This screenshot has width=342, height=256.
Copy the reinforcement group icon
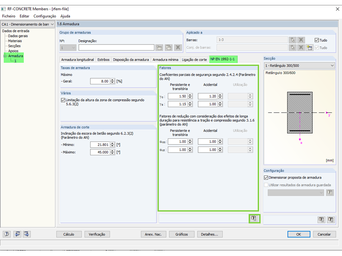coord(169,48)
